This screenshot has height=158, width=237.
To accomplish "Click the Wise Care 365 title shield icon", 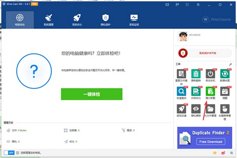I will click(x=4, y=4).
